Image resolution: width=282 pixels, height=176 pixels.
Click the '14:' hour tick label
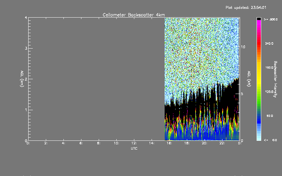point(152,143)
